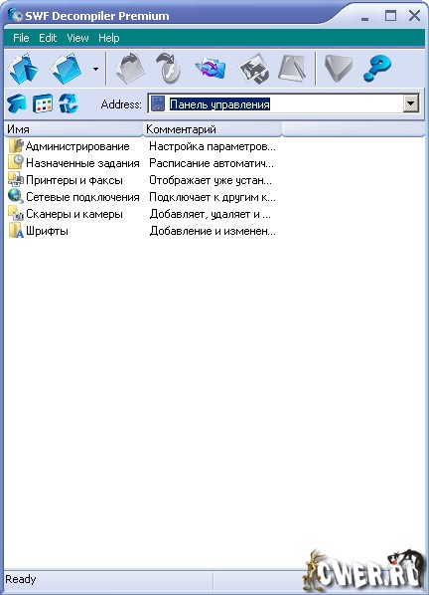The width and height of the screenshot is (429, 595).
Task: Click the gray folder with curved arrow icon
Action: pyautogui.click(x=130, y=69)
